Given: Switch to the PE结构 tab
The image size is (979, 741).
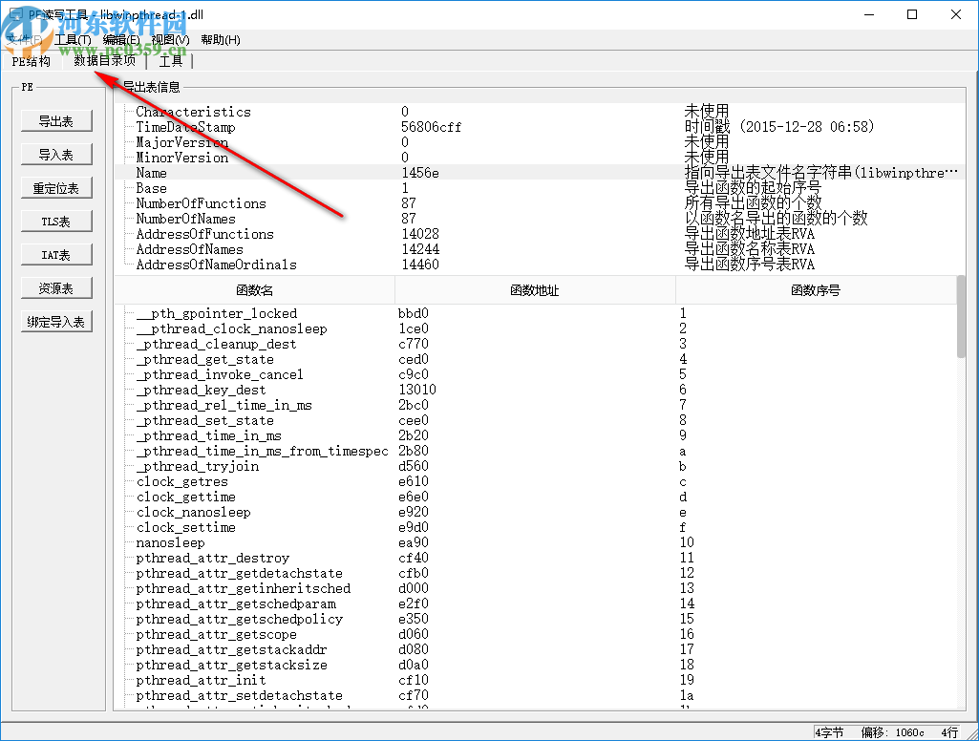Looking at the screenshot, I should pos(31,61).
